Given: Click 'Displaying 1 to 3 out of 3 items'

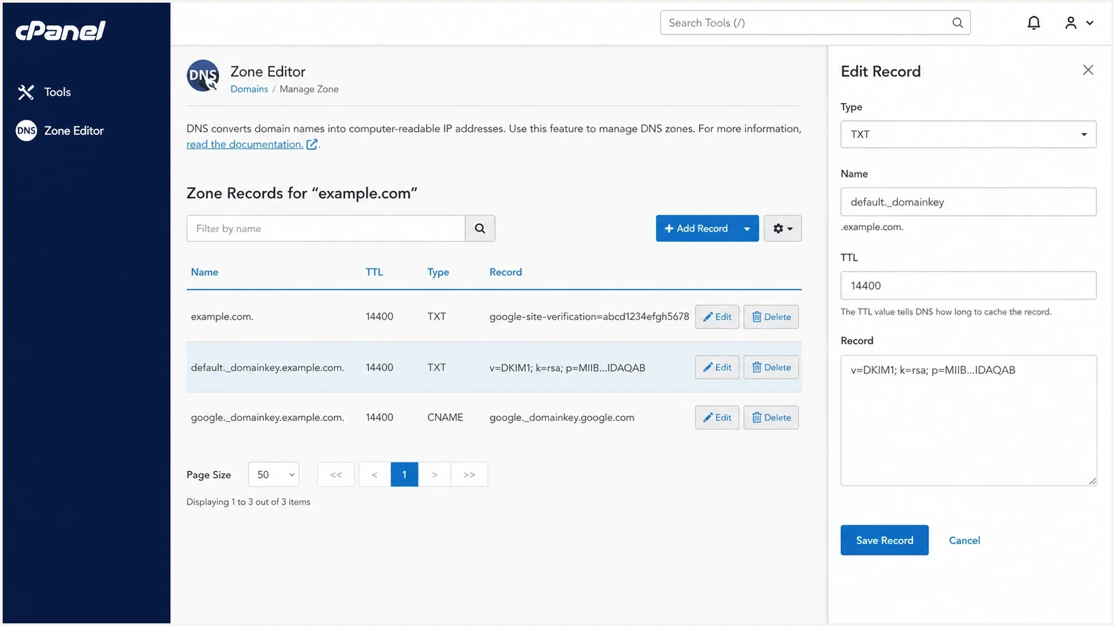Looking at the screenshot, I should (x=249, y=502).
